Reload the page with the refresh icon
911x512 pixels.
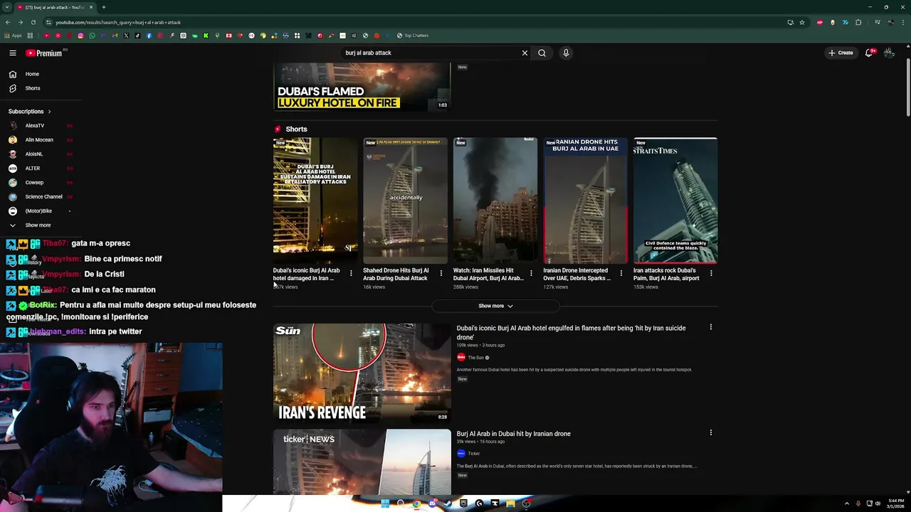(x=33, y=22)
